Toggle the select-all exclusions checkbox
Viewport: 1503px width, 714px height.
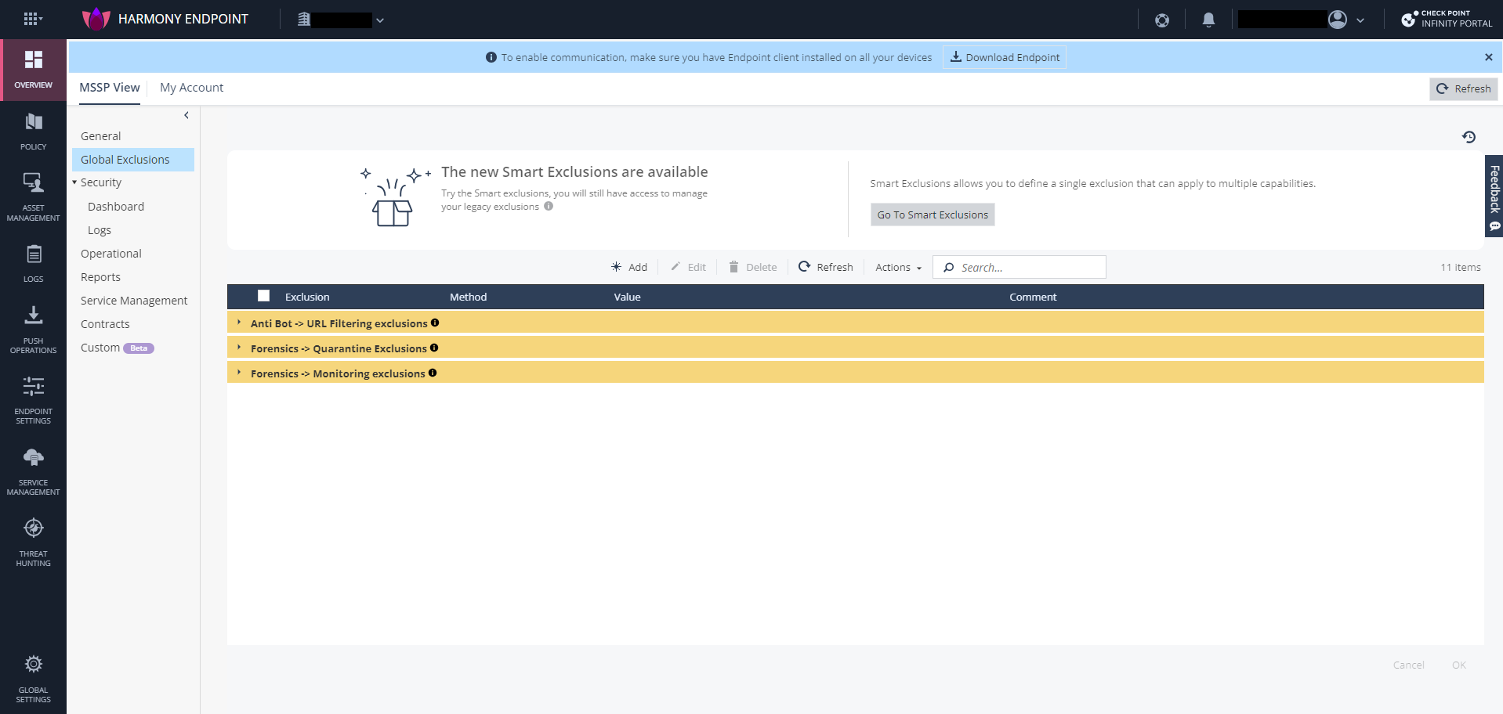point(263,296)
